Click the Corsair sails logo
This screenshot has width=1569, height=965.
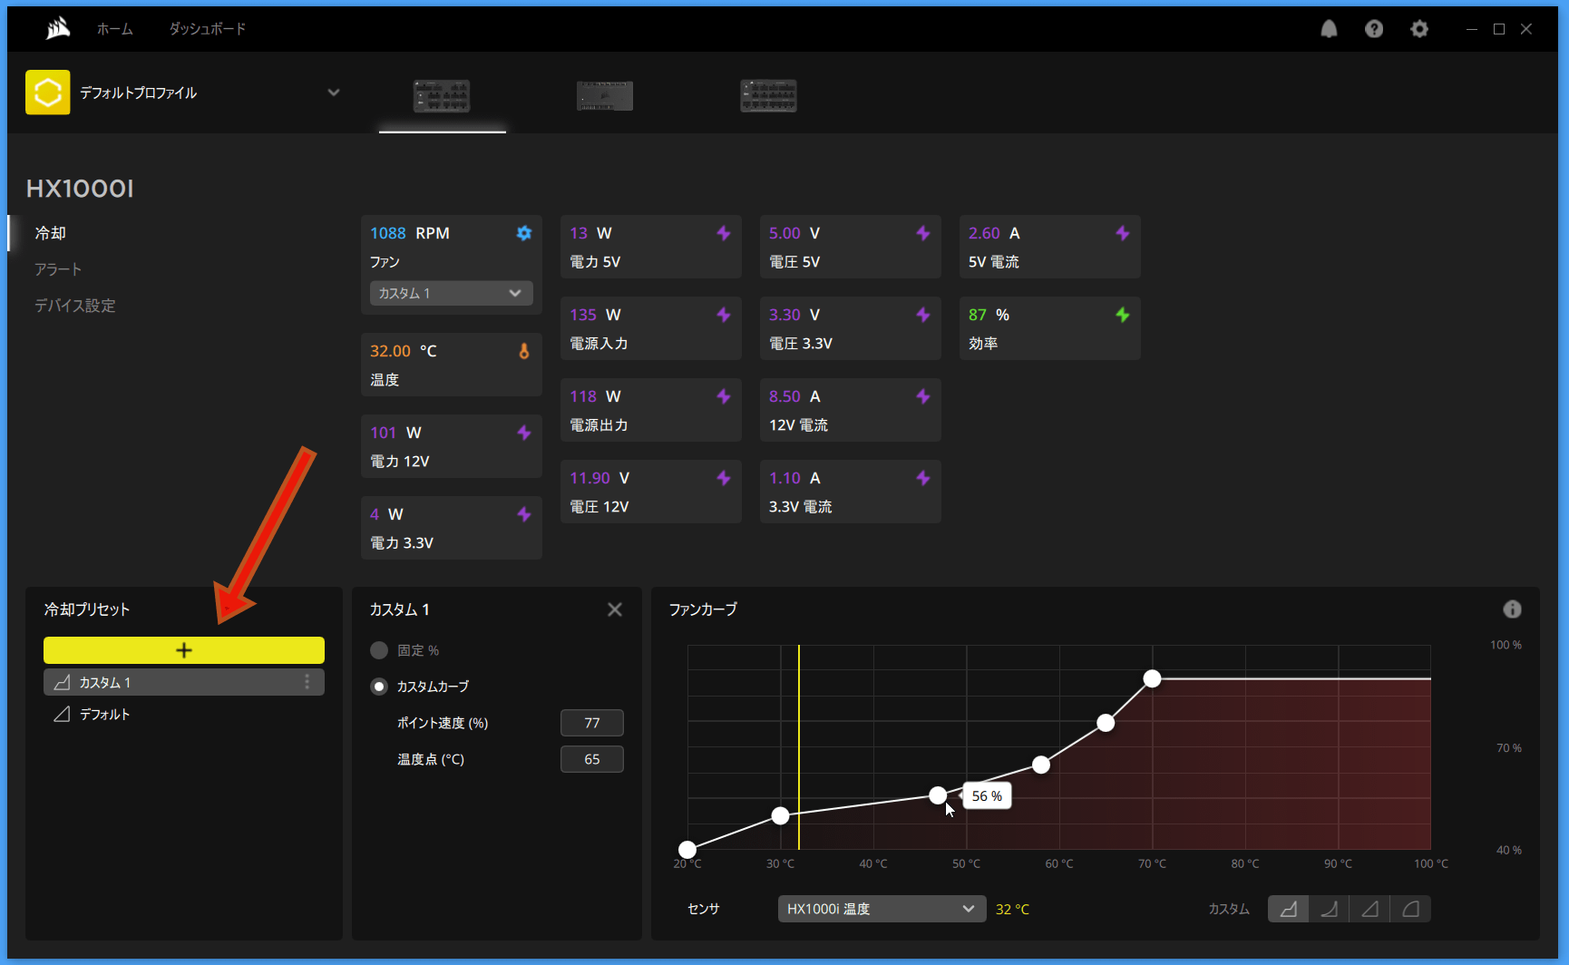point(58,29)
